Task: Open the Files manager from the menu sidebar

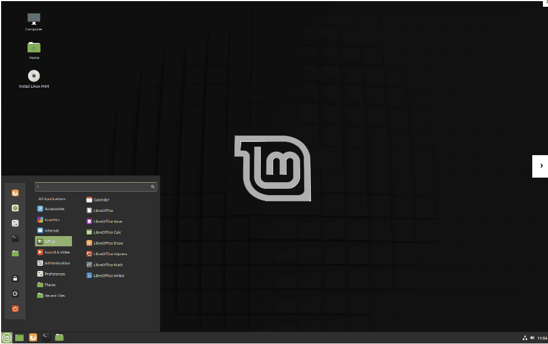Action: point(15,253)
